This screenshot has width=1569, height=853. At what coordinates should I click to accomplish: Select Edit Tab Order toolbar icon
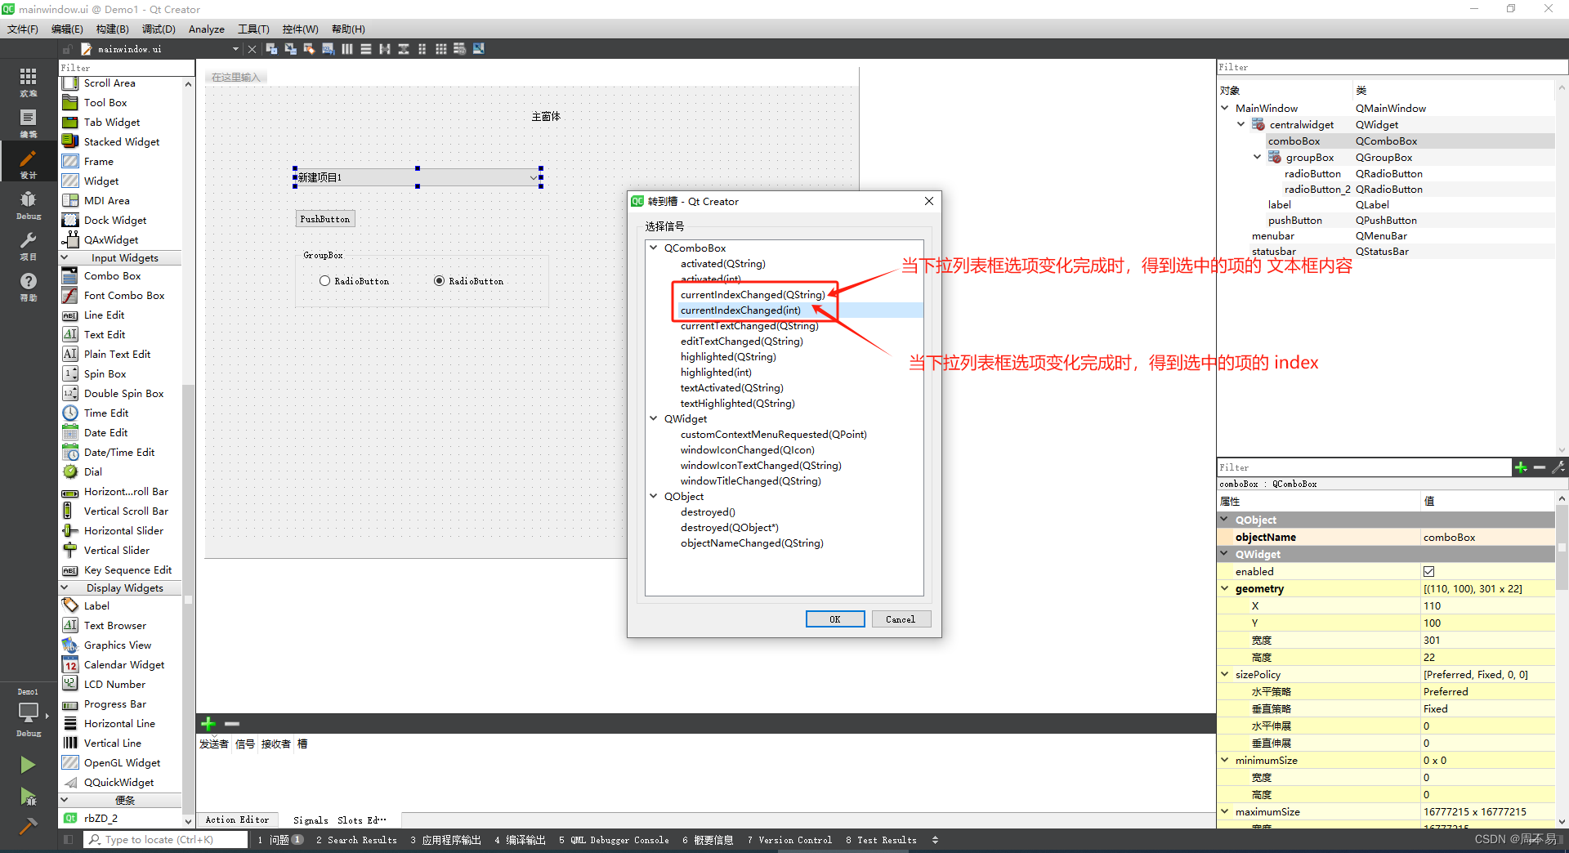click(329, 49)
